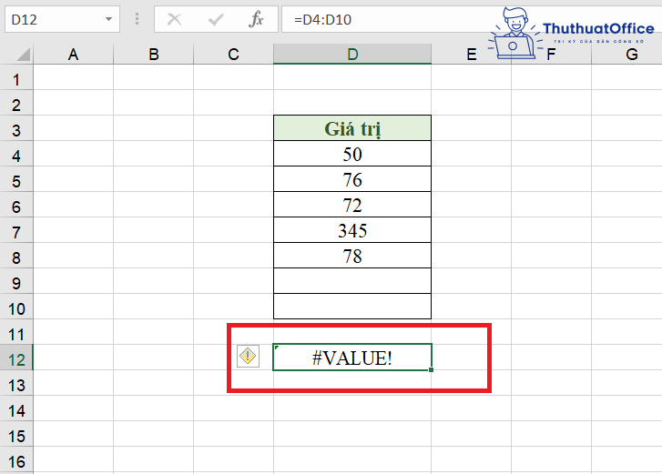Image resolution: width=662 pixels, height=474 pixels.
Task: Click the #VALUE! error cell
Action: point(352,358)
